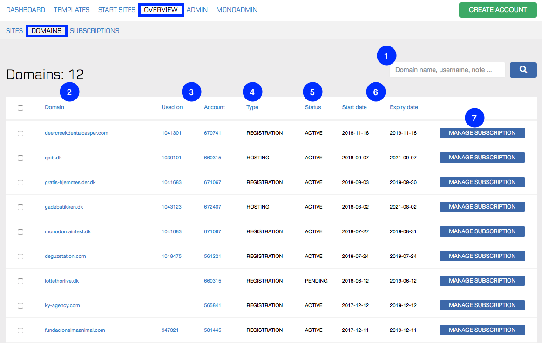Image resolution: width=542 pixels, height=343 pixels.
Task: Click expiry date 2021-09-07 for spib.dk
Action: coord(403,158)
